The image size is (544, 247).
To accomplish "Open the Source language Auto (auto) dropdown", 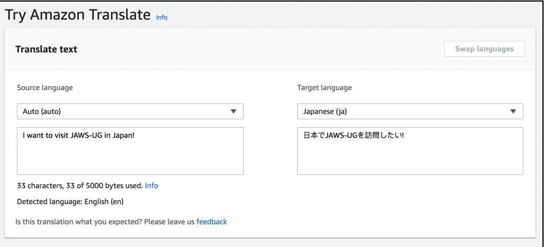I will [x=130, y=111].
